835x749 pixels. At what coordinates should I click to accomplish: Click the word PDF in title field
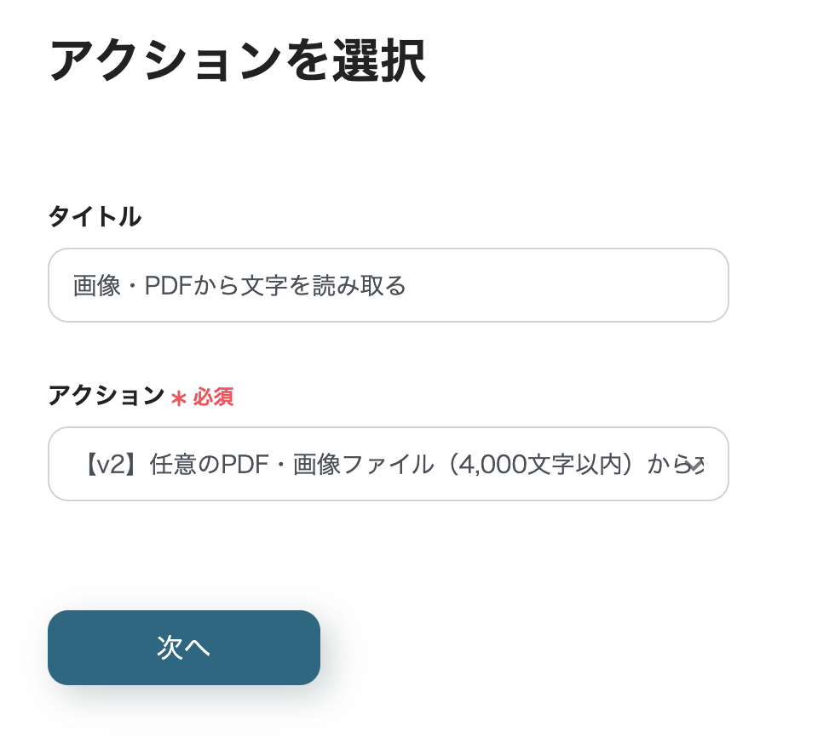[x=170, y=286]
